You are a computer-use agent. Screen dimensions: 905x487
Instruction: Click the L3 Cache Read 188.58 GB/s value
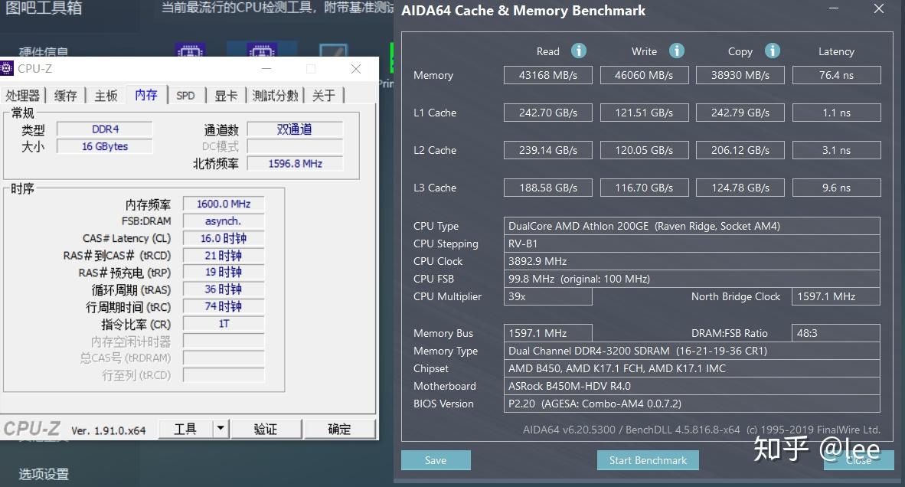[548, 188]
